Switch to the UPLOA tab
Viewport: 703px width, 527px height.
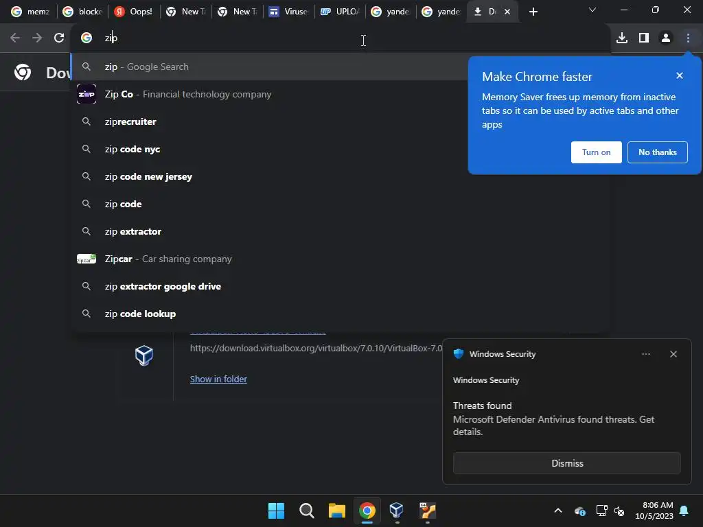[x=340, y=12]
